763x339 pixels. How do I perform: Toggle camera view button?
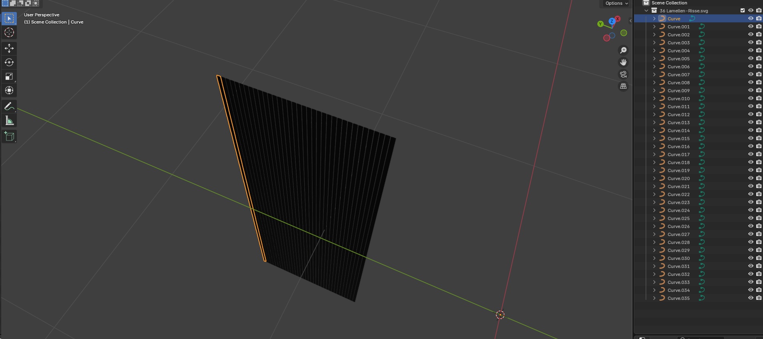[x=623, y=74]
